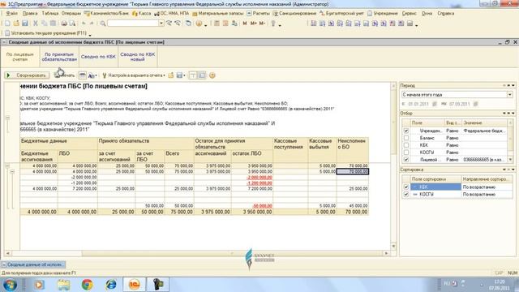Collapse the report header group
The width and height of the screenshot is (519, 292).
[7, 118]
